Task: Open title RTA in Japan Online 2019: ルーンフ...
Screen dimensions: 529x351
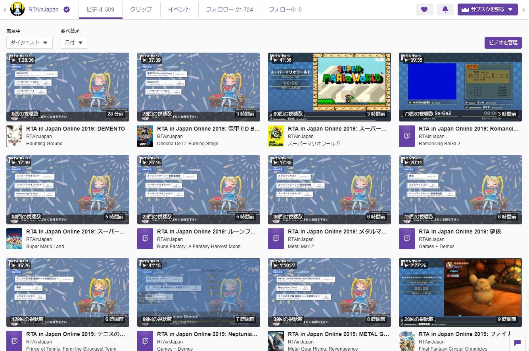Action: click(x=207, y=231)
